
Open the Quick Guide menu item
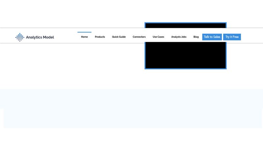point(119,37)
